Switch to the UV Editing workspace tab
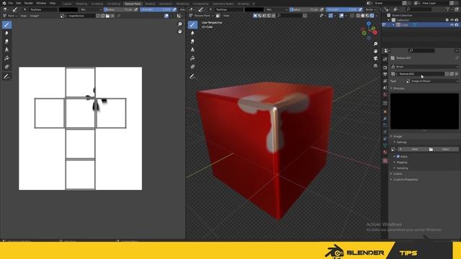Image resolution: width=461 pixels, height=259 pixels. point(114,4)
